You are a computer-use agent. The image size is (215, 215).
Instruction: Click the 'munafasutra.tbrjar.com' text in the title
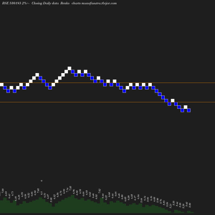pyautogui.click(x=99, y=3)
